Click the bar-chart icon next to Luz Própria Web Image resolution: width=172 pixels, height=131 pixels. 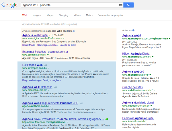tap(46, 65)
